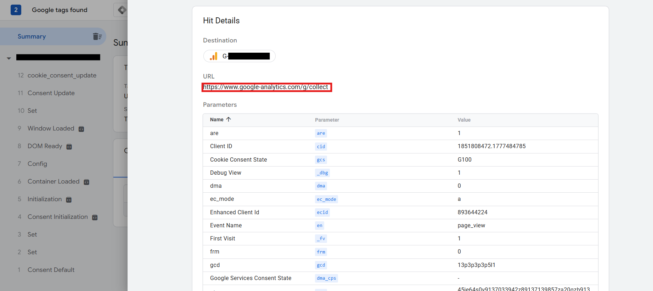This screenshot has height=291, width=653.
Task: Click the collect URL text
Action: (266, 87)
